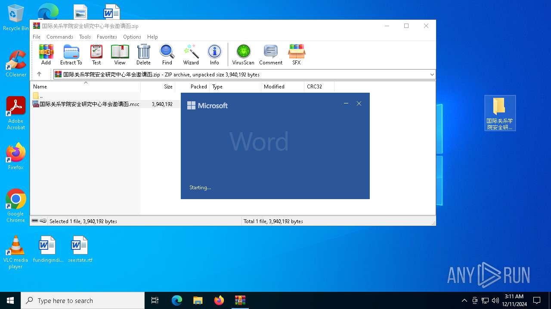Show hidden tray icons chevron

[464, 300]
